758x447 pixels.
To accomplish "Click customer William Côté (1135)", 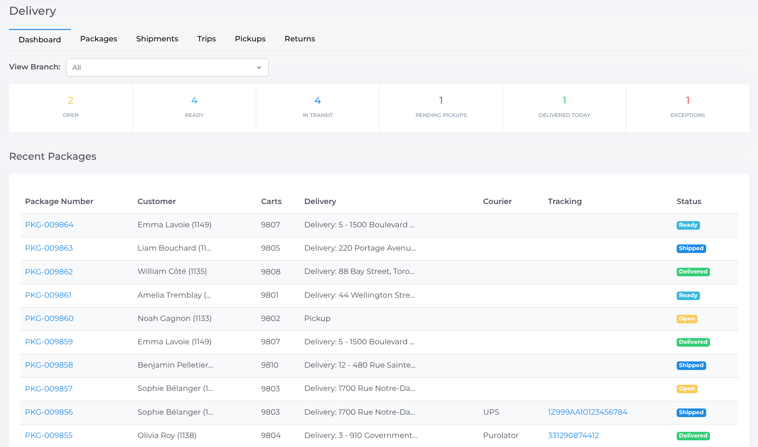I will 172,272.
